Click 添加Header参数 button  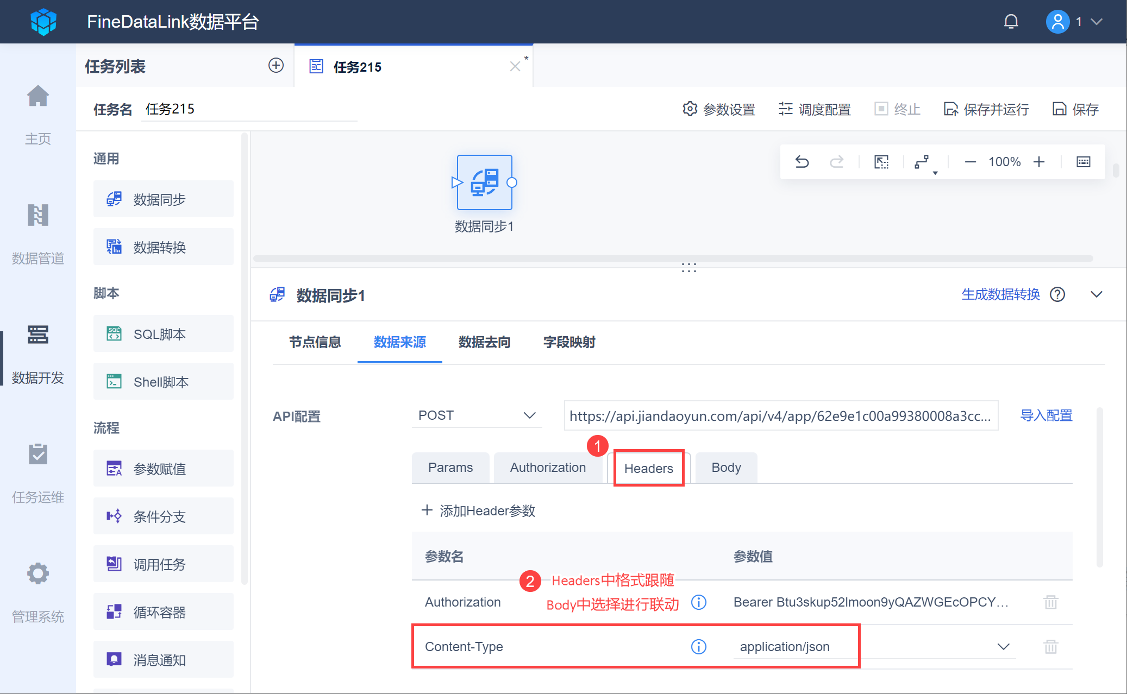coord(479,510)
